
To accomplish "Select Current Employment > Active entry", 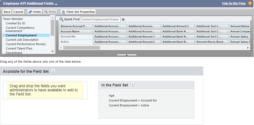I will point(129,105).
